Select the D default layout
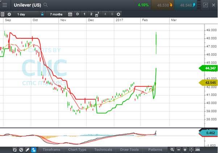Viewport: 218px width, 153px height. coord(77,14)
